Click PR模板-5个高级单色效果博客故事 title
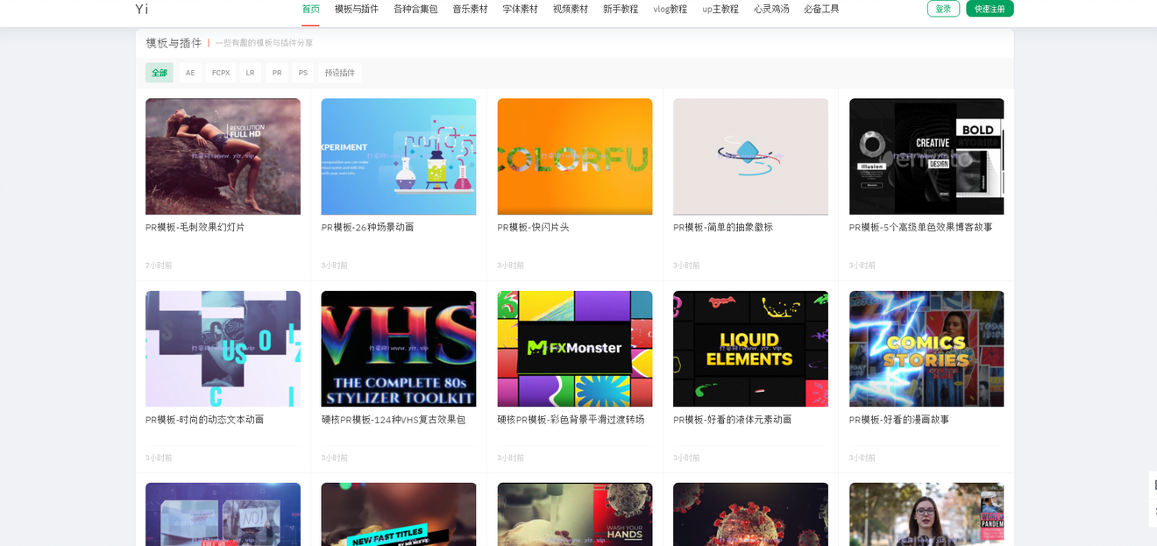Image resolution: width=1157 pixels, height=546 pixels. (921, 227)
